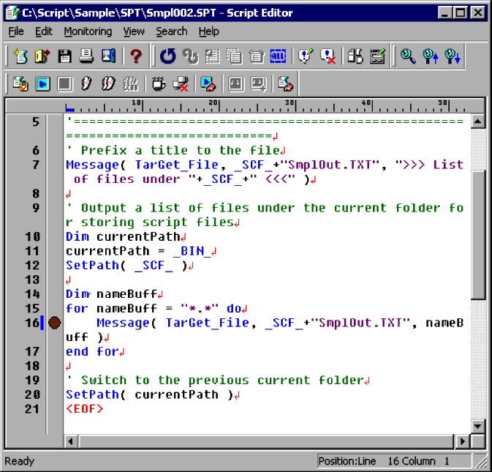The width and height of the screenshot is (492, 472).
Task: Open the View menu
Action: (134, 31)
